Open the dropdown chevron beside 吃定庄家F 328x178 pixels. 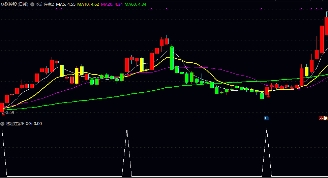(2, 124)
